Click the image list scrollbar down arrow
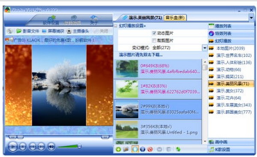Viewport: 257px width, 157px height. coord(205,142)
